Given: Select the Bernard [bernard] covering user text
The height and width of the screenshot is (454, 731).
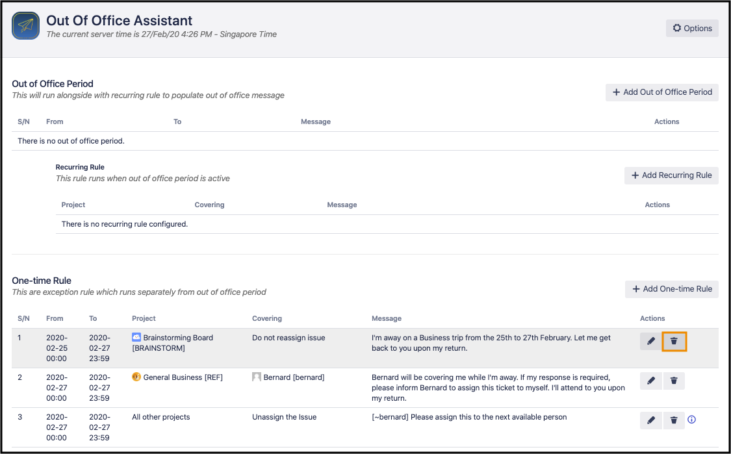Looking at the screenshot, I should tap(294, 377).
